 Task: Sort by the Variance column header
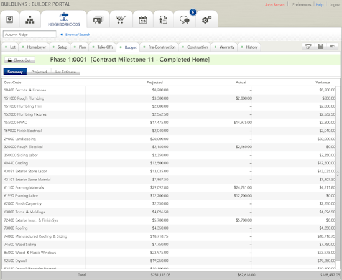(322, 82)
